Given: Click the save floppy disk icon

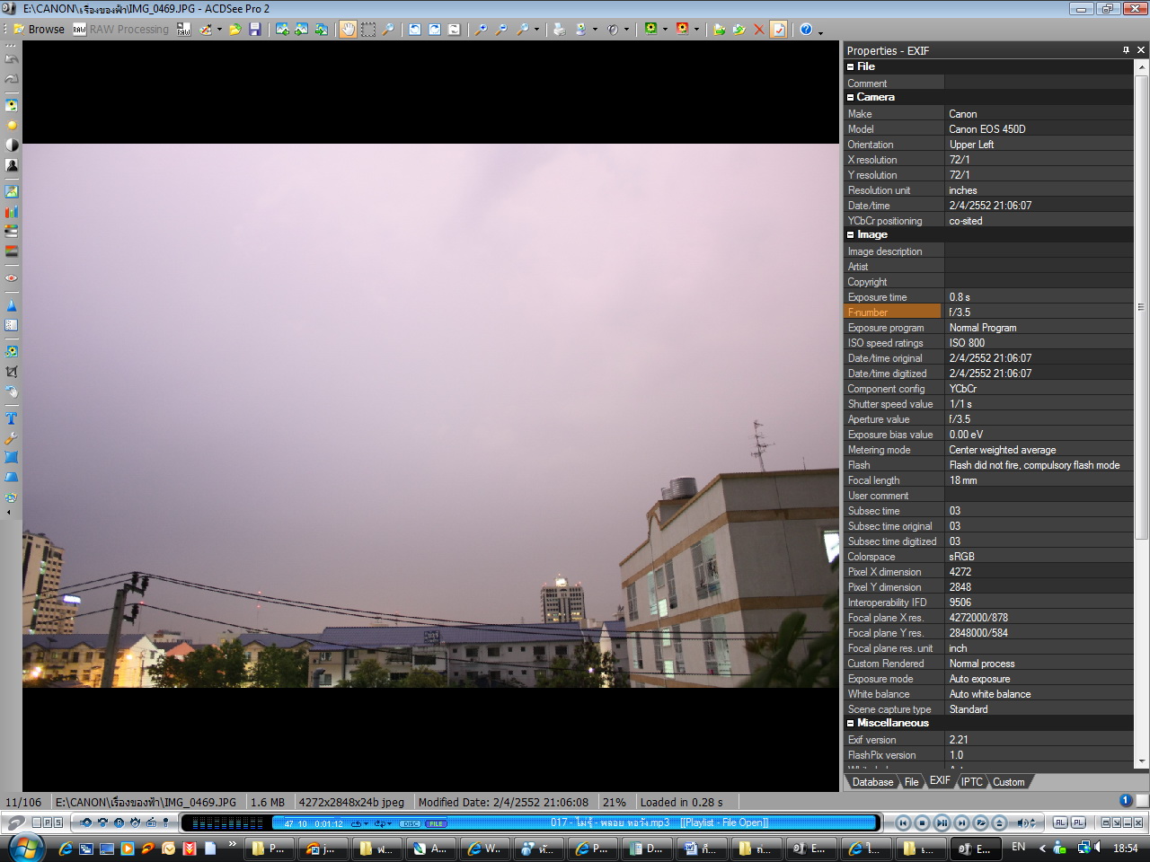Looking at the screenshot, I should [x=255, y=30].
